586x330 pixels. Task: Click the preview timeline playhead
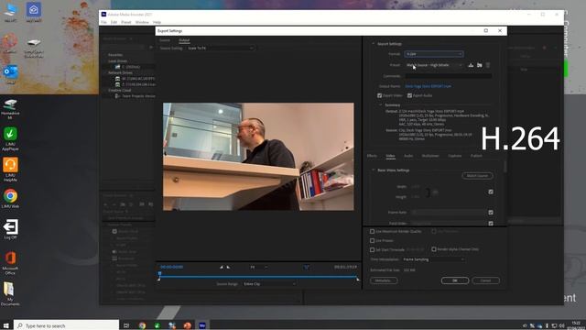(159, 275)
